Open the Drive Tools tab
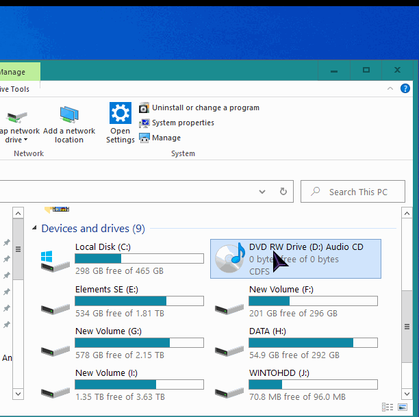419x417 pixels. point(15,89)
